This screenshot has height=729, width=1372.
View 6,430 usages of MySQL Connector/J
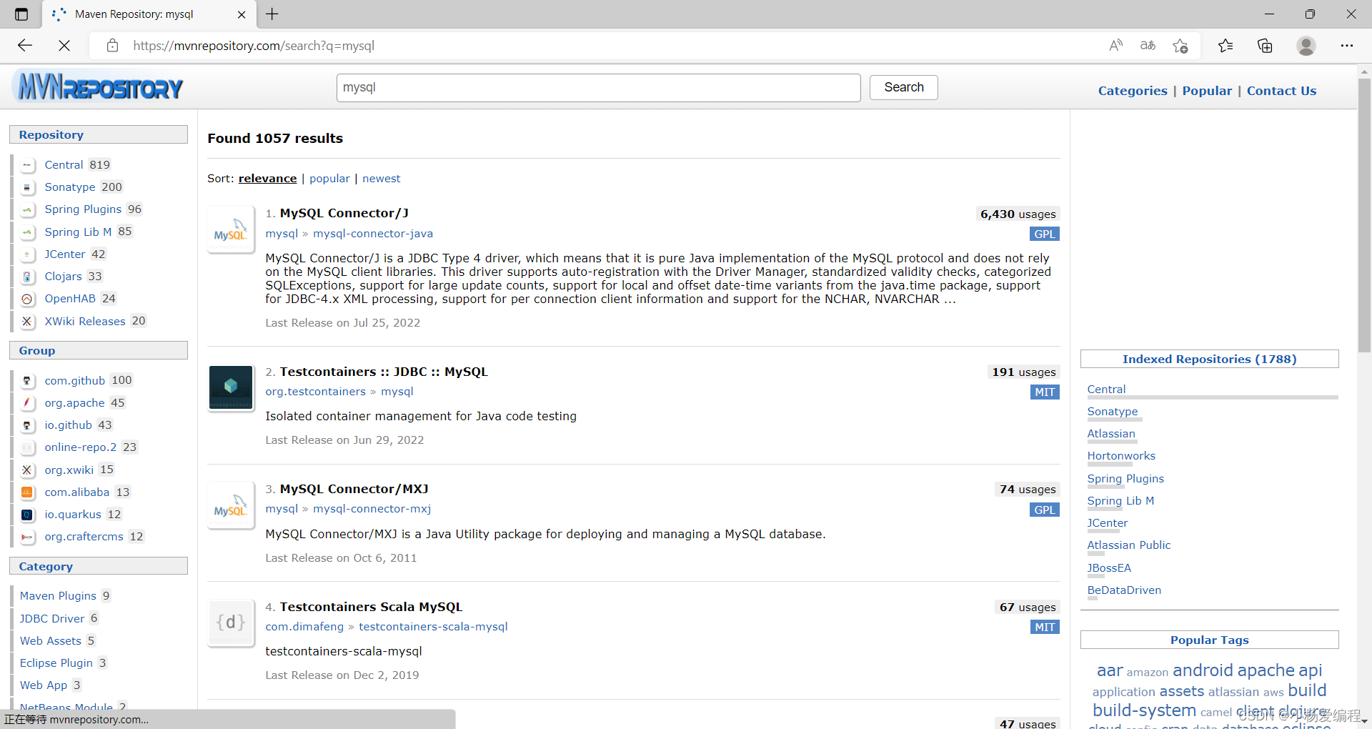click(1018, 214)
